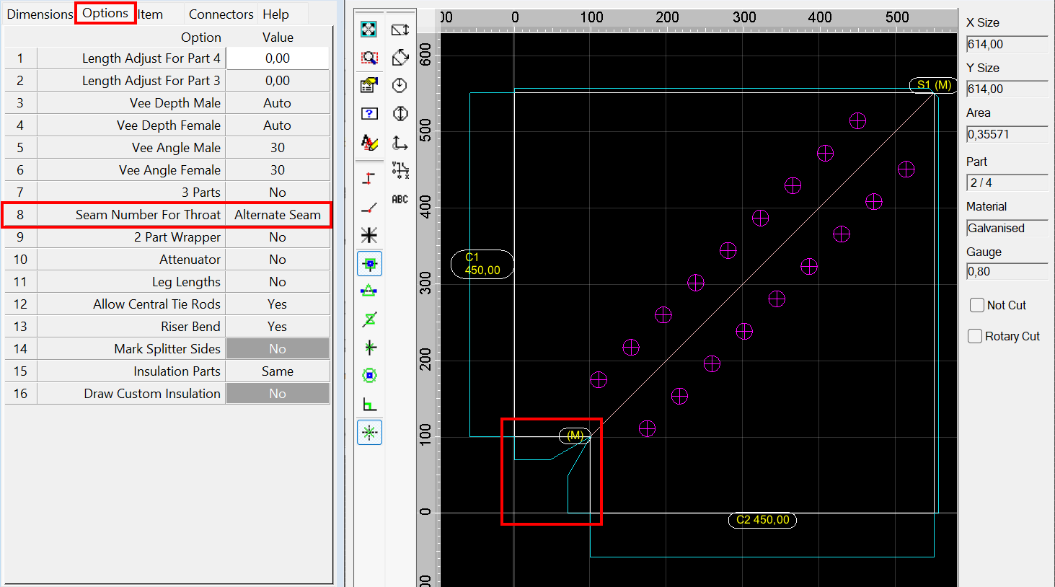Edit the Length Adjust For Part 4 value

point(278,58)
